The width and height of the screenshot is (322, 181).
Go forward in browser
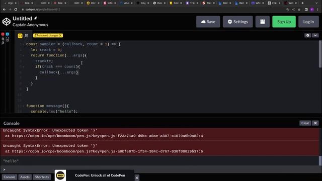pyautogui.click(x=10, y=10)
